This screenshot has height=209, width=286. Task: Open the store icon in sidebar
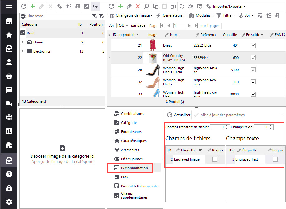[x=9, y=21]
